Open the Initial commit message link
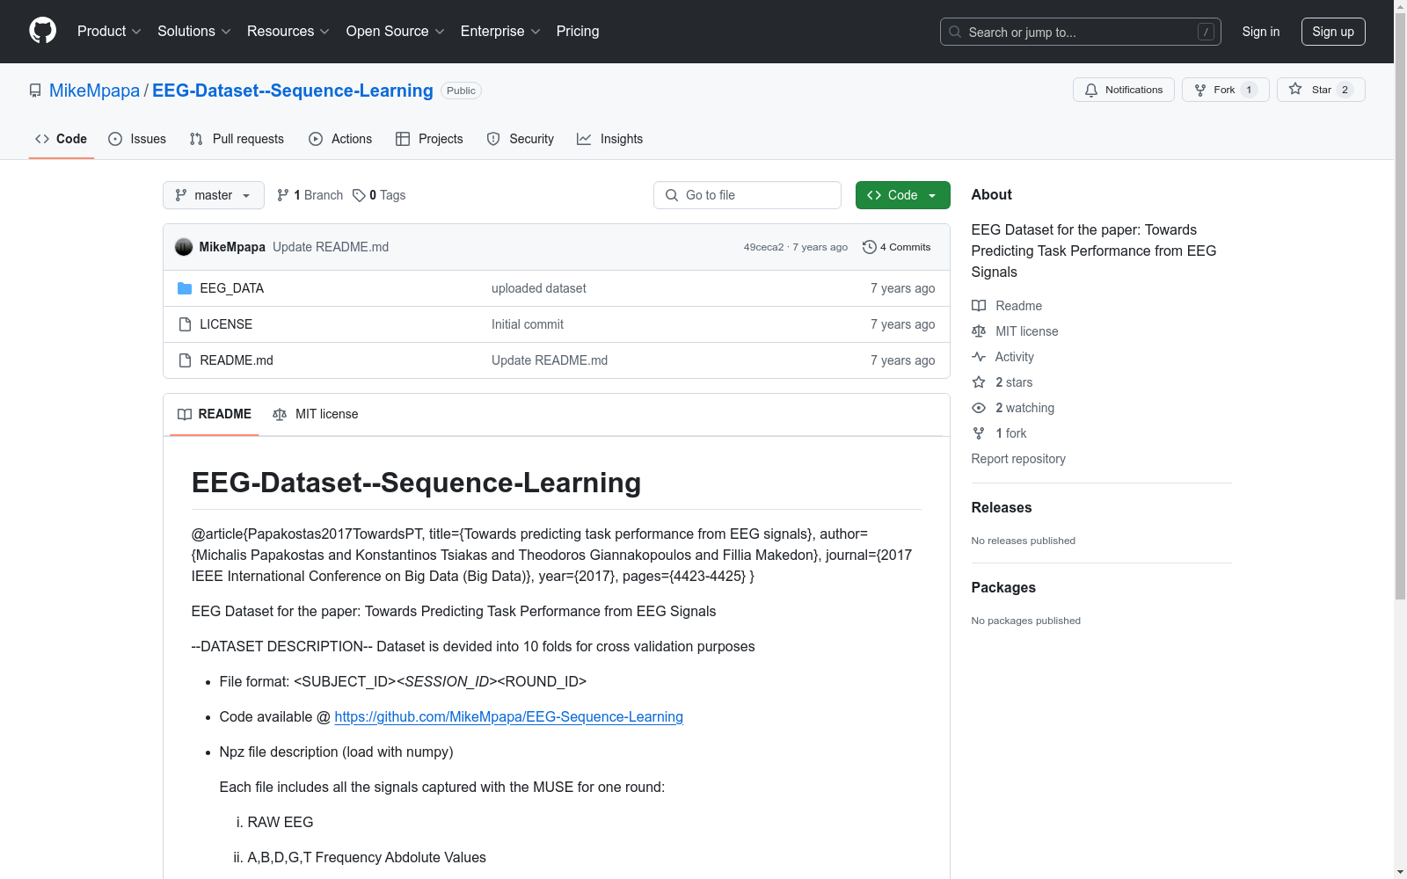 [x=528, y=324]
